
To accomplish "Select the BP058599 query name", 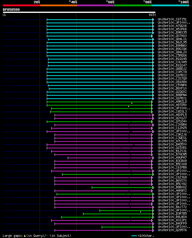I will [x=11, y=10].
